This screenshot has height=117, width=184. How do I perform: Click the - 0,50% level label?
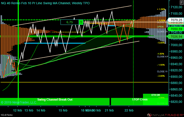coord(161,43)
